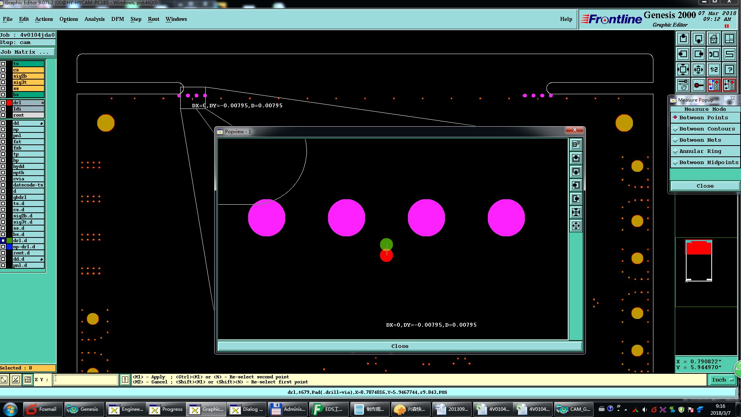This screenshot has height=417, width=741.
Task: Click the board overview thumbnail
Action: point(699,260)
